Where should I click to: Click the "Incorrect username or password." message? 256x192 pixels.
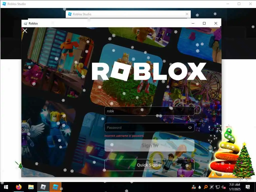124,136
